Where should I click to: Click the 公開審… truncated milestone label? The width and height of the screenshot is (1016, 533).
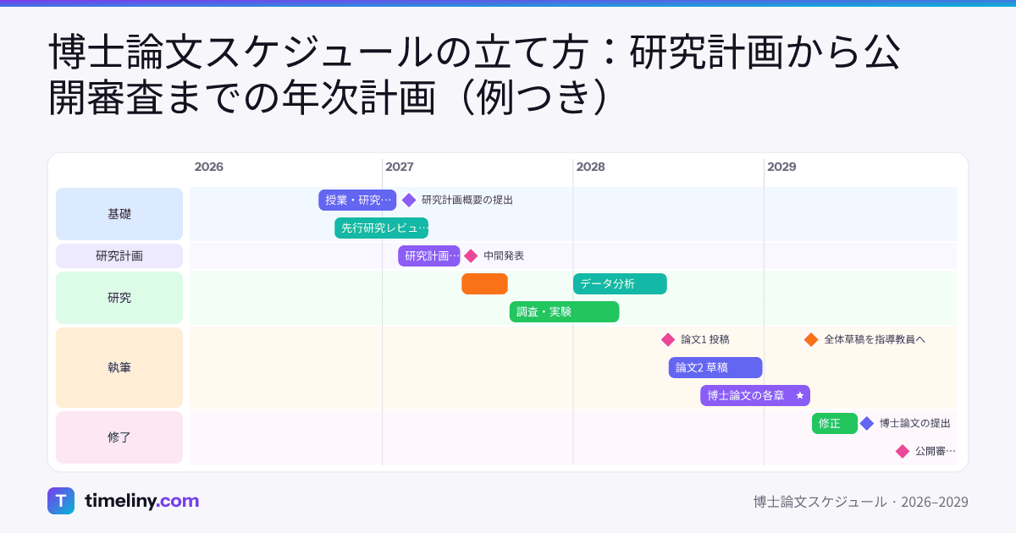[x=936, y=451]
